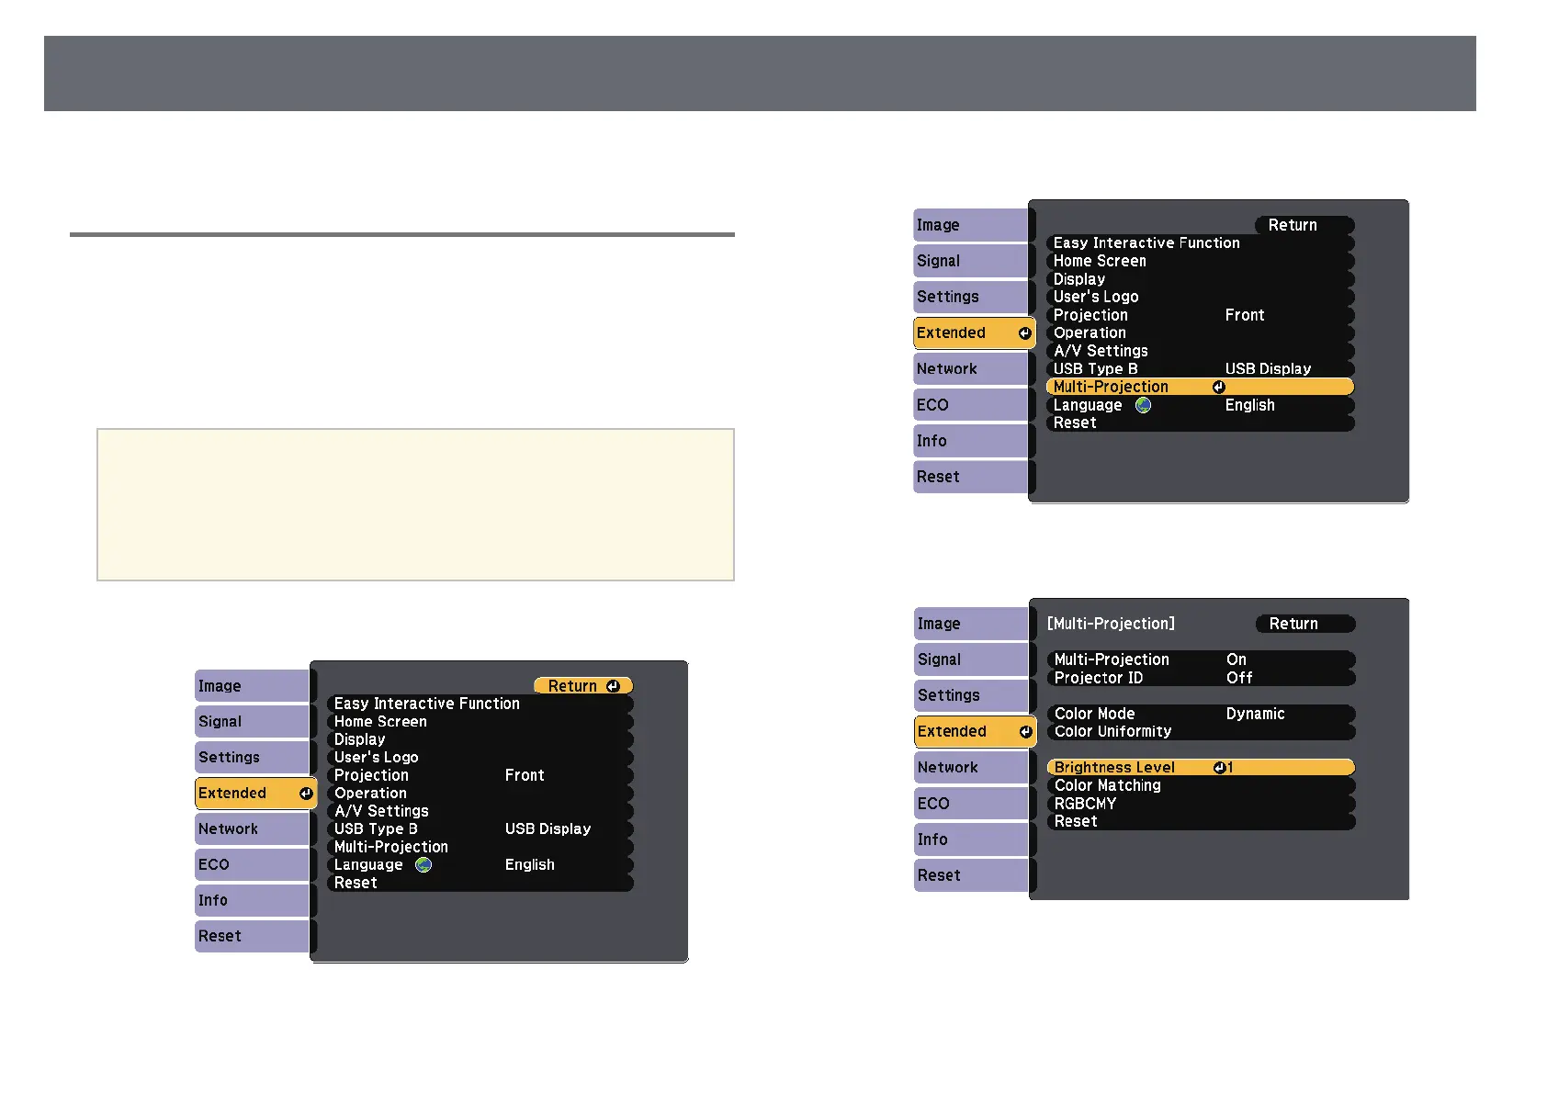This screenshot has width=1547, height=1093.
Task: Open the Color Mode Dynamic option
Action: click(1200, 714)
